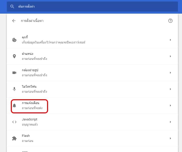Click the notification bell icon
182x152 pixels.
[14, 106]
